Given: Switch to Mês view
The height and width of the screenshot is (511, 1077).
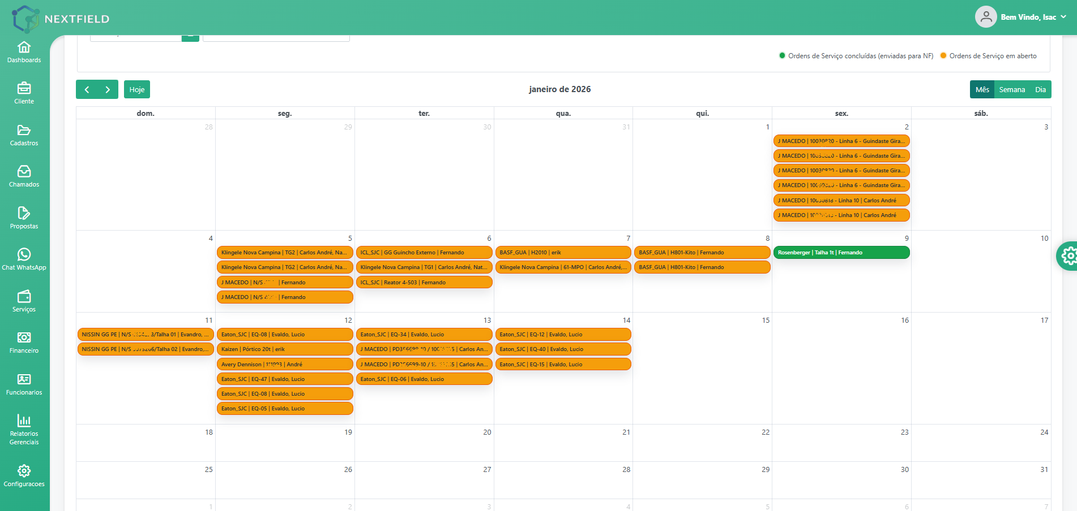Looking at the screenshot, I should (982, 89).
